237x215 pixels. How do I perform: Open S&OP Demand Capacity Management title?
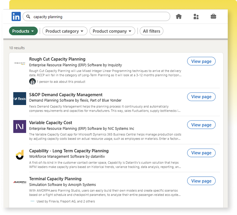pos(66,95)
